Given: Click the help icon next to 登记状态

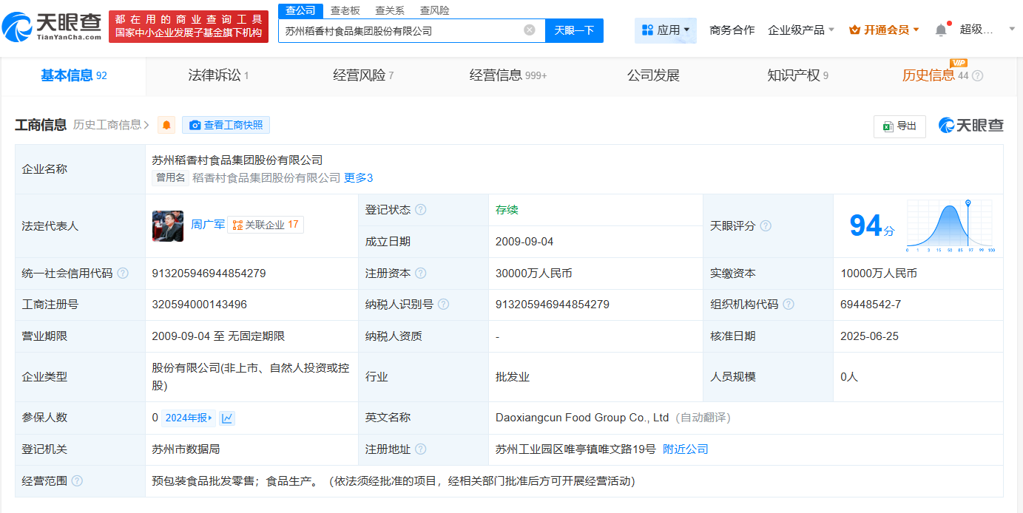Looking at the screenshot, I should click(421, 210).
